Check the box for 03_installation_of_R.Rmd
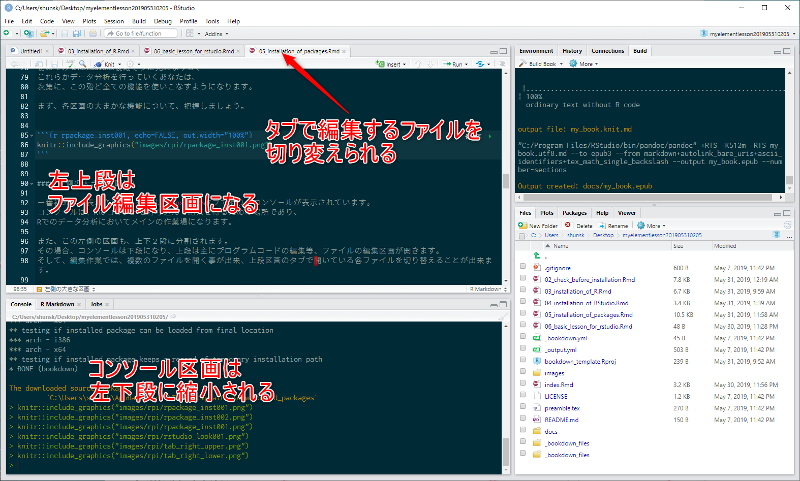800x481 pixels. pyautogui.click(x=522, y=290)
